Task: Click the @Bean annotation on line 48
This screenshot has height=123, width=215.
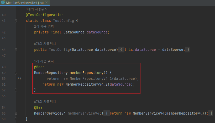Action: (x=39, y=67)
